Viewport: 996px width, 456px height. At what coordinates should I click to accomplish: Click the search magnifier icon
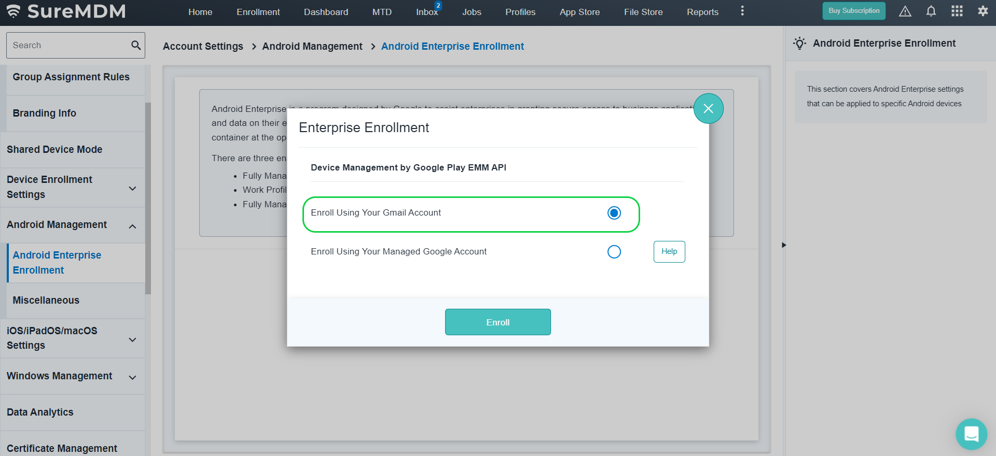pos(136,45)
